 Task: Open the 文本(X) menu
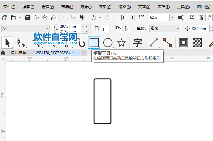pos(144,7)
